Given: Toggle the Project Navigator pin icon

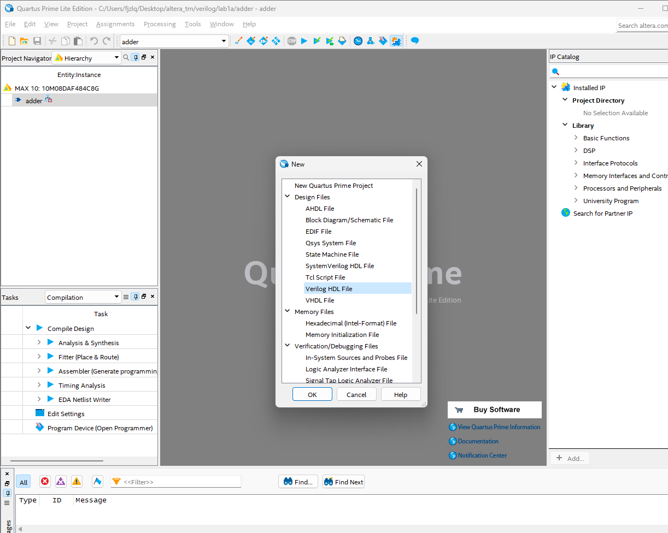Looking at the screenshot, I should 136,57.
